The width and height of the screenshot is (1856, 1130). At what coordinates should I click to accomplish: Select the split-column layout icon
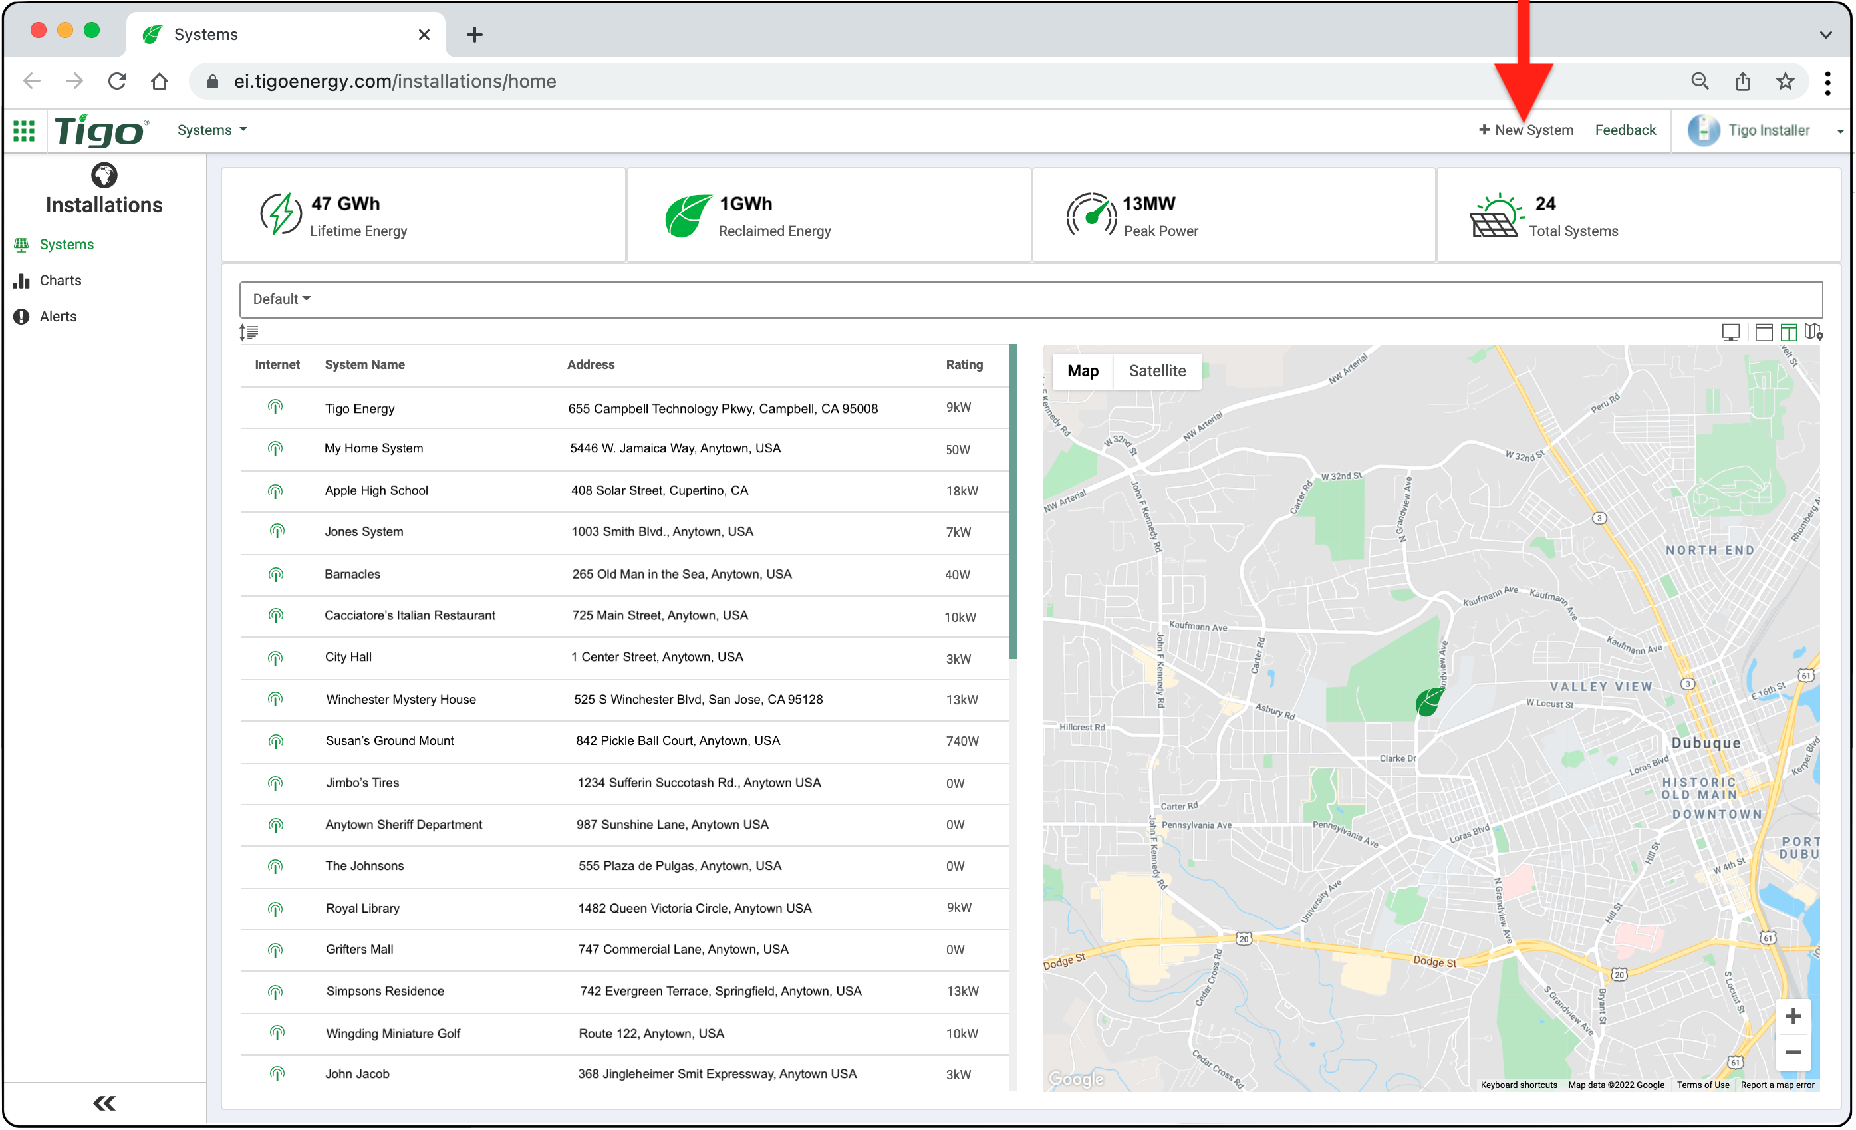(x=1789, y=331)
